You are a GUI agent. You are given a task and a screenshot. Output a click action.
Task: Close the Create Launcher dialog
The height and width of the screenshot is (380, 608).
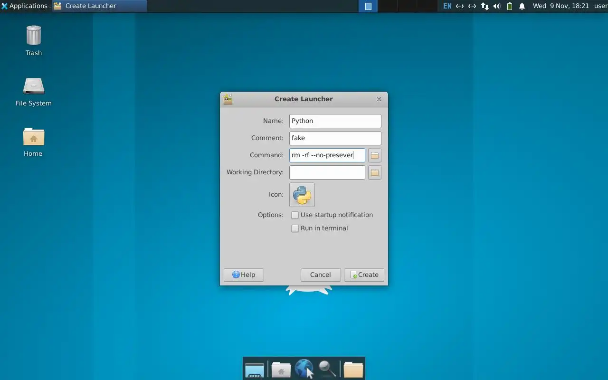[x=379, y=99]
